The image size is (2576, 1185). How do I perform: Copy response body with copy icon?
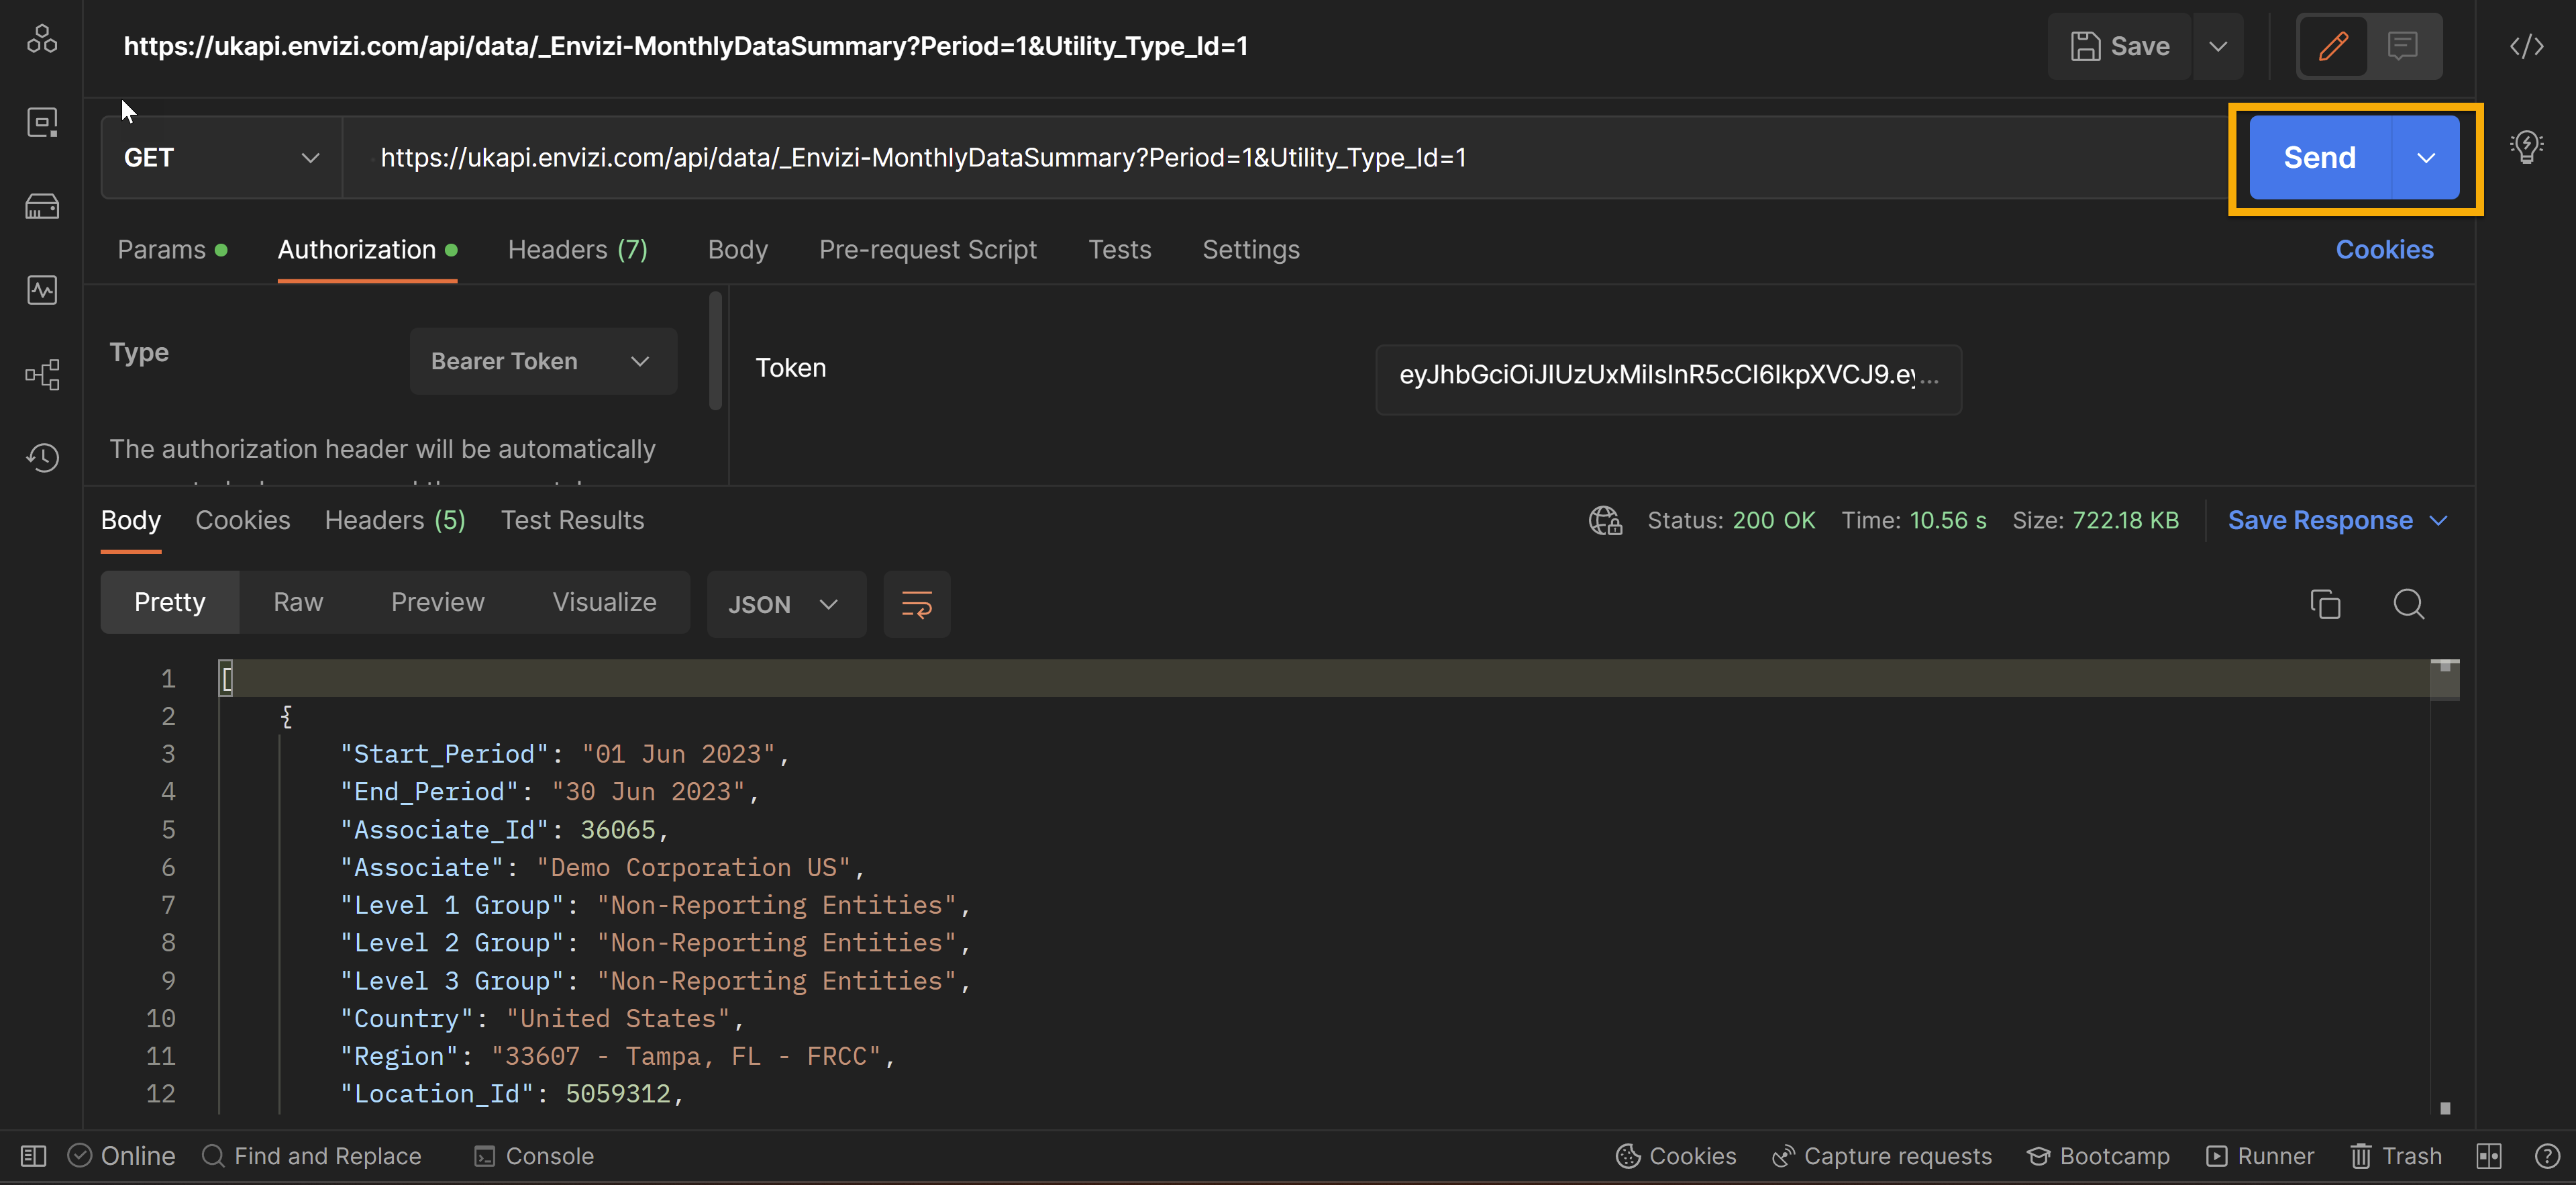click(2325, 604)
